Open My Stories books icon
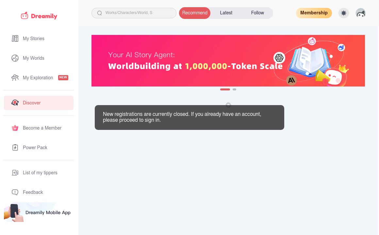 click(15, 39)
